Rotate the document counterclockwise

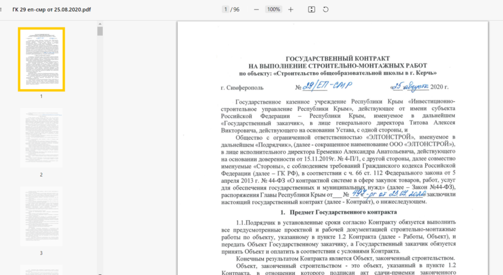(x=326, y=10)
